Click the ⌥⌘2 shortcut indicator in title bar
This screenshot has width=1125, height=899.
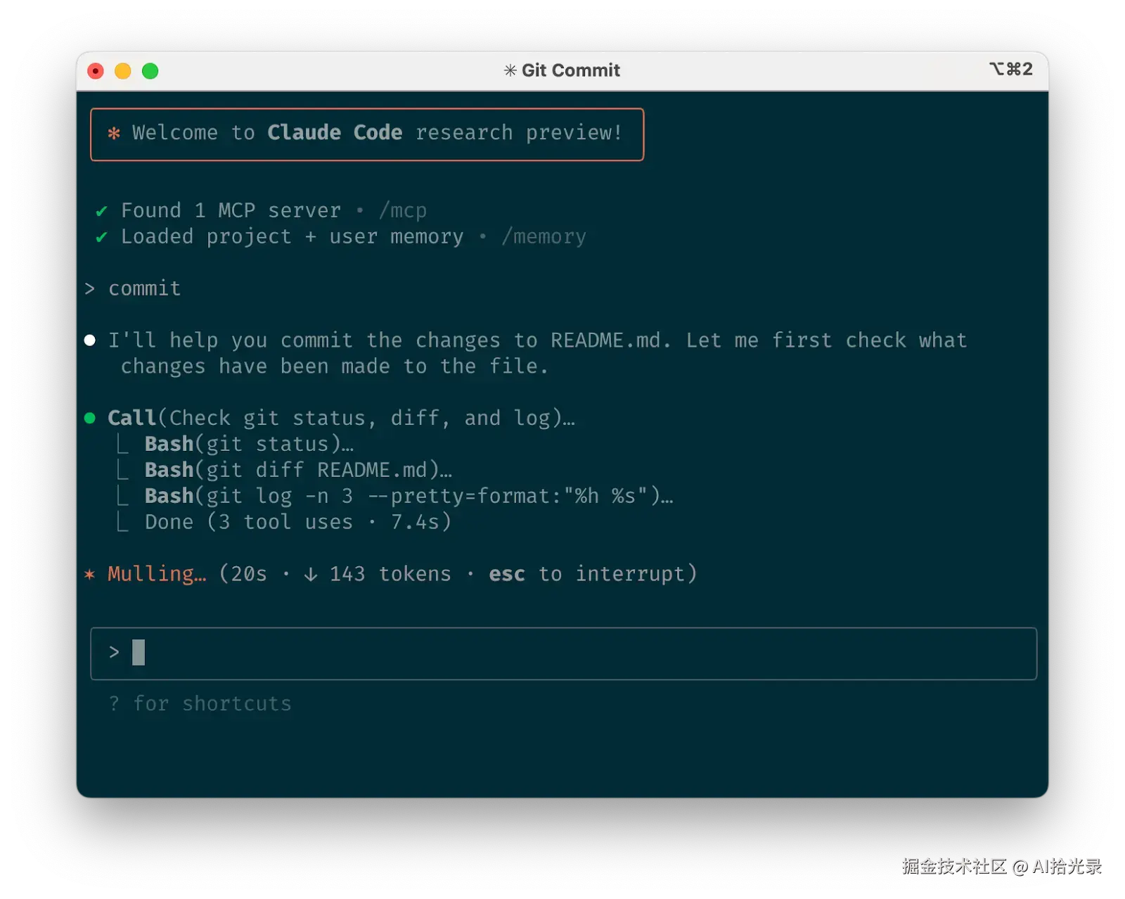[1011, 69]
